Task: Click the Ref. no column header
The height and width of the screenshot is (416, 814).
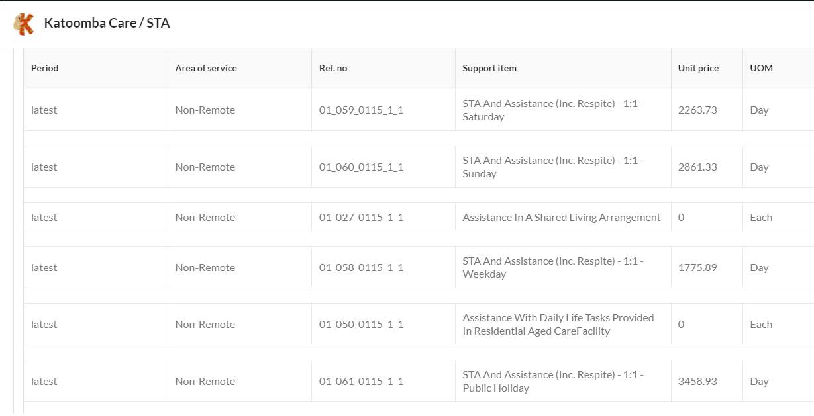Action: 333,68
